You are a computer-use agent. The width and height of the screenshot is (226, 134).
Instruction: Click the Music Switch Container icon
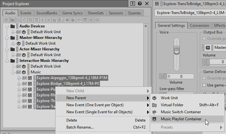(x=154, y=112)
